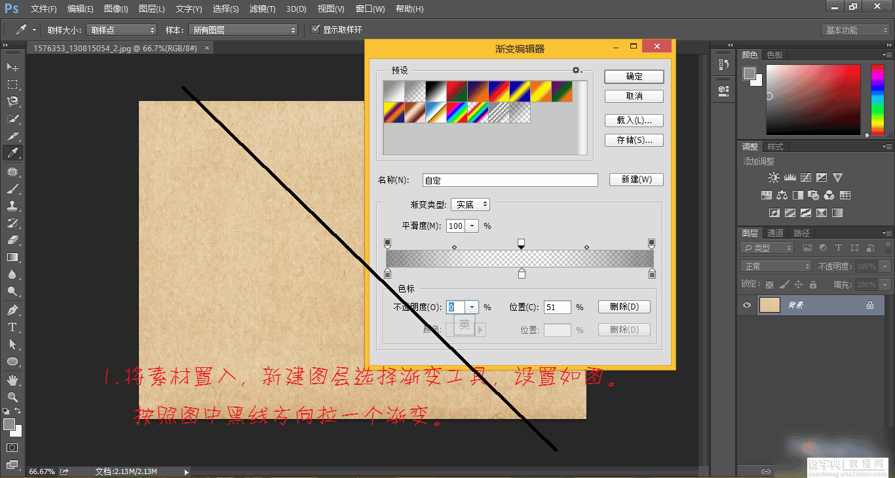Click the enabled 删除(D) button

click(x=624, y=307)
